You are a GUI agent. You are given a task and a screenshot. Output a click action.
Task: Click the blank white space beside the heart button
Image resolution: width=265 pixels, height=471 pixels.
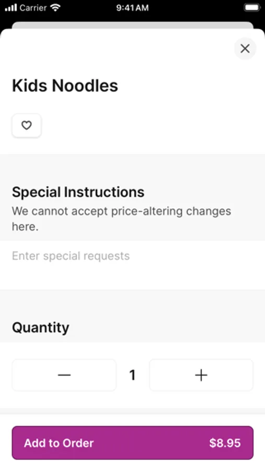click(x=150, y=125)
